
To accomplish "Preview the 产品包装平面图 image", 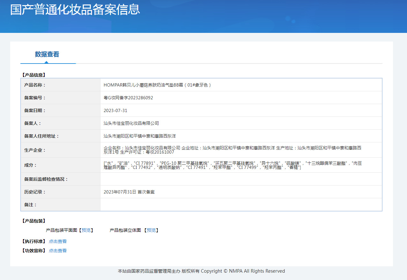I will pos(86,230).
